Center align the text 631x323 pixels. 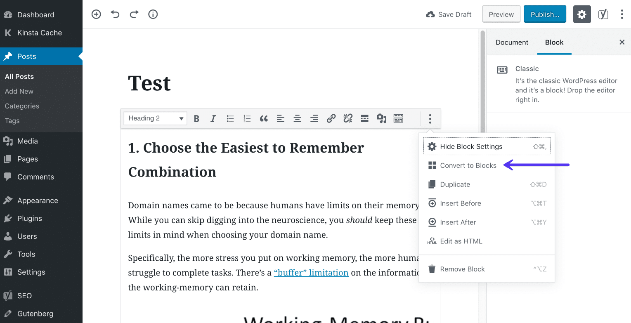[297, 118]
